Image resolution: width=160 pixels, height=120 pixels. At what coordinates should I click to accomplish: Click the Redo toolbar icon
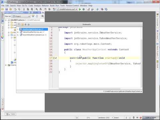tap(19, 9)
